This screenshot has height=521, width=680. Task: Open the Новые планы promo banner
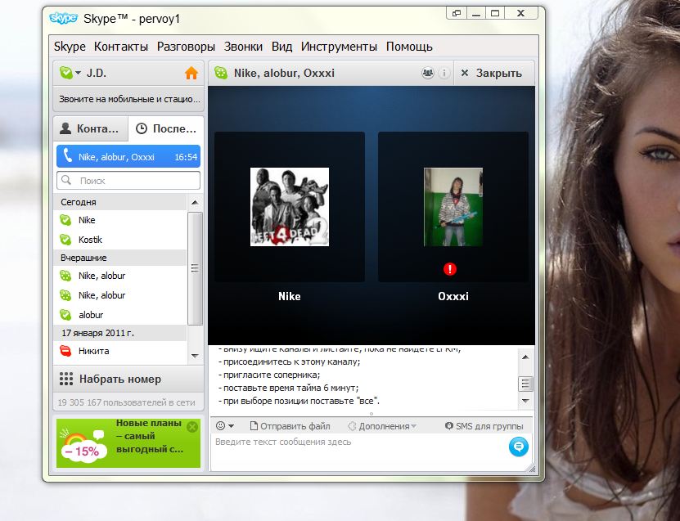(128, 442)
